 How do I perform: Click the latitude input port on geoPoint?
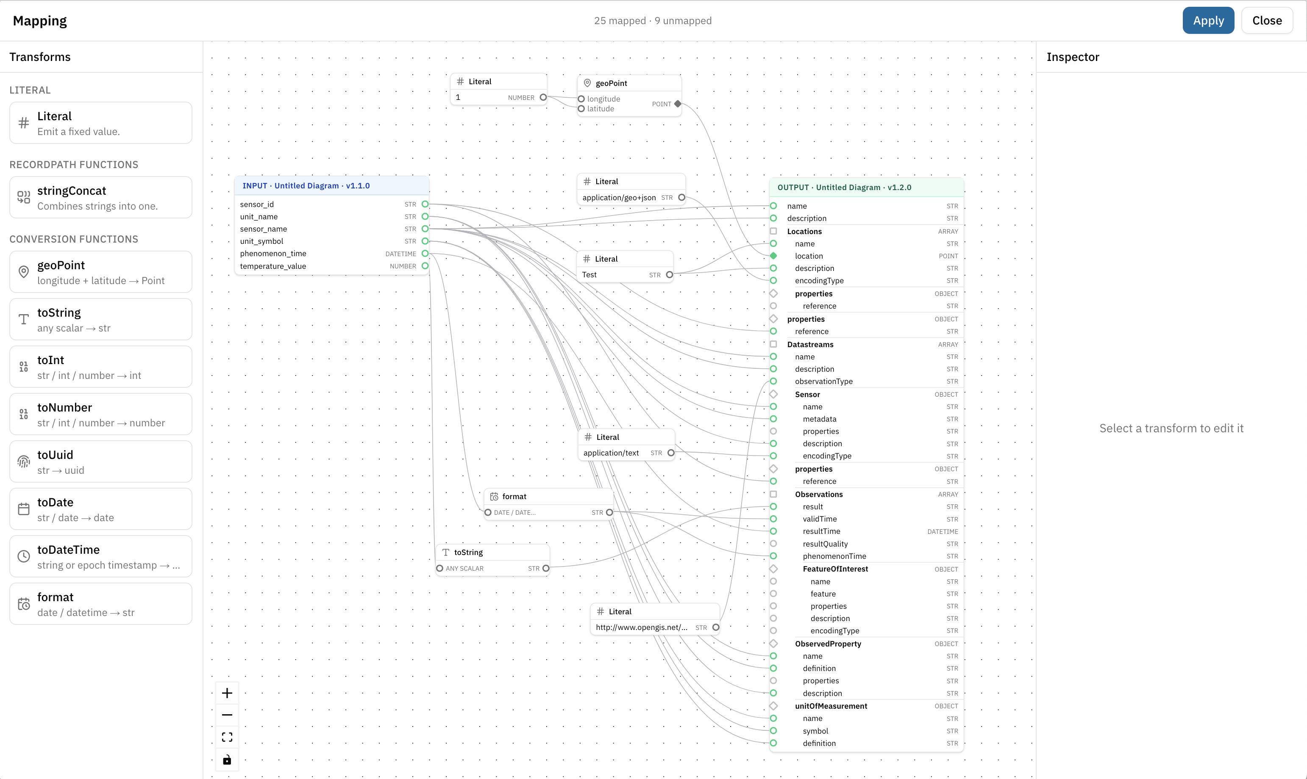(581, 109)
